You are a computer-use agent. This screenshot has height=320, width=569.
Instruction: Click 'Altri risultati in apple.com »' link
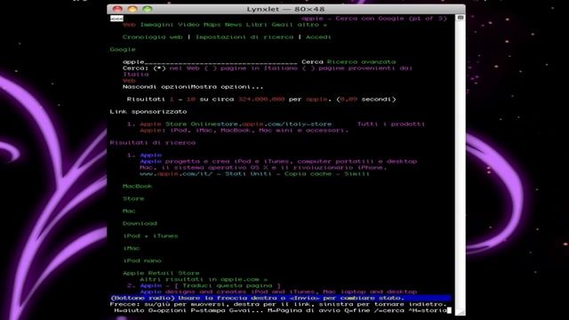[x=204, y=279]
